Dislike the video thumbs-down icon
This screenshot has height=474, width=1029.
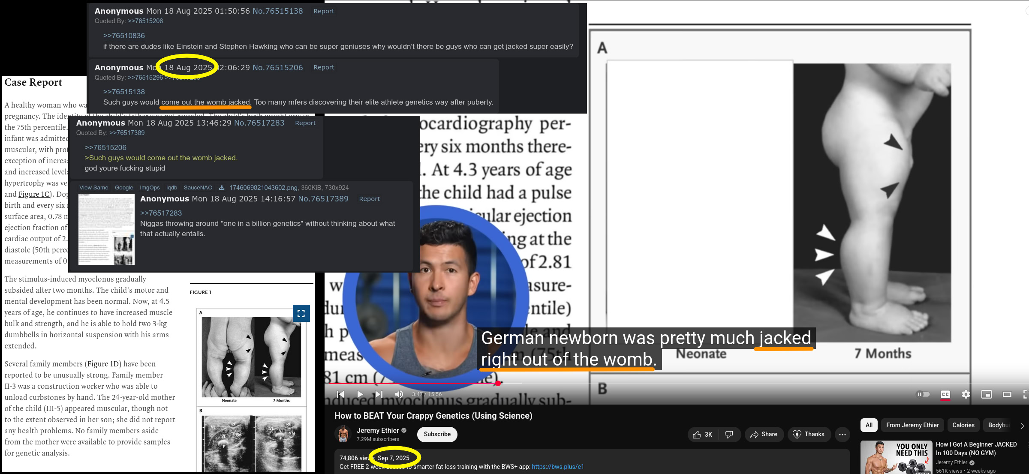tap(729, 435)
